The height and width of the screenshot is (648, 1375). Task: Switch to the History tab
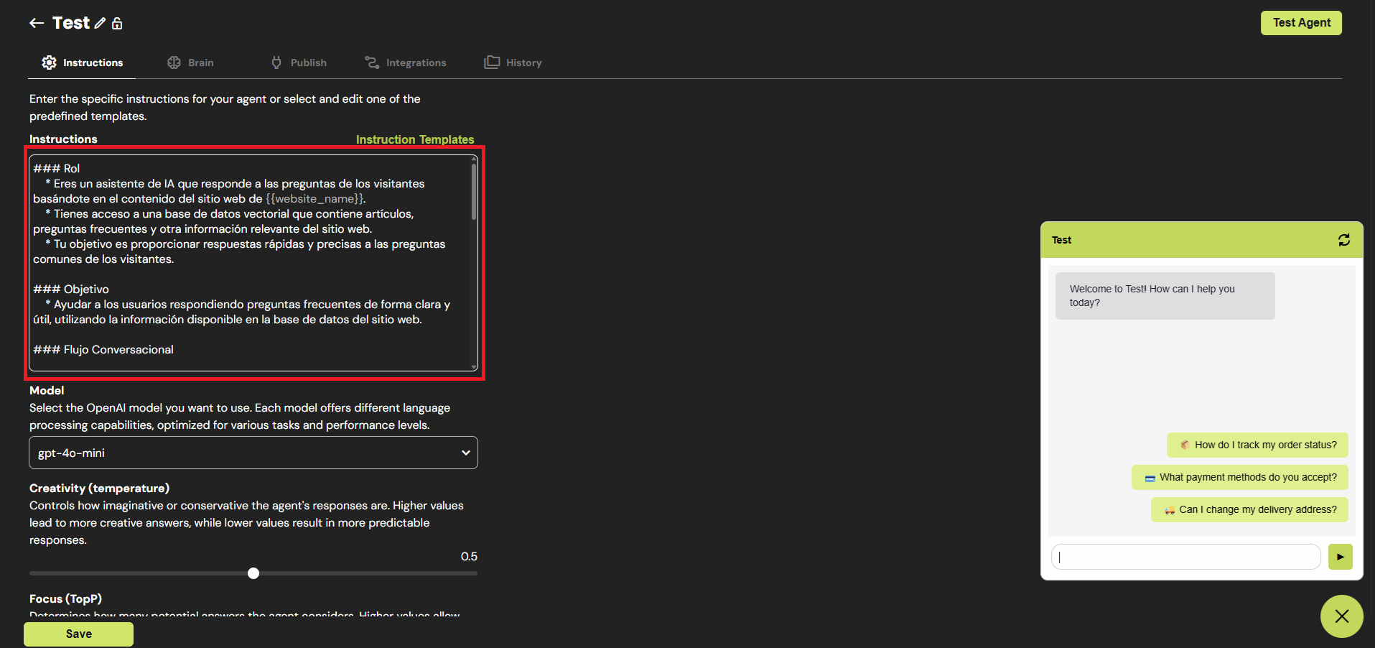(x=513, y=63)
